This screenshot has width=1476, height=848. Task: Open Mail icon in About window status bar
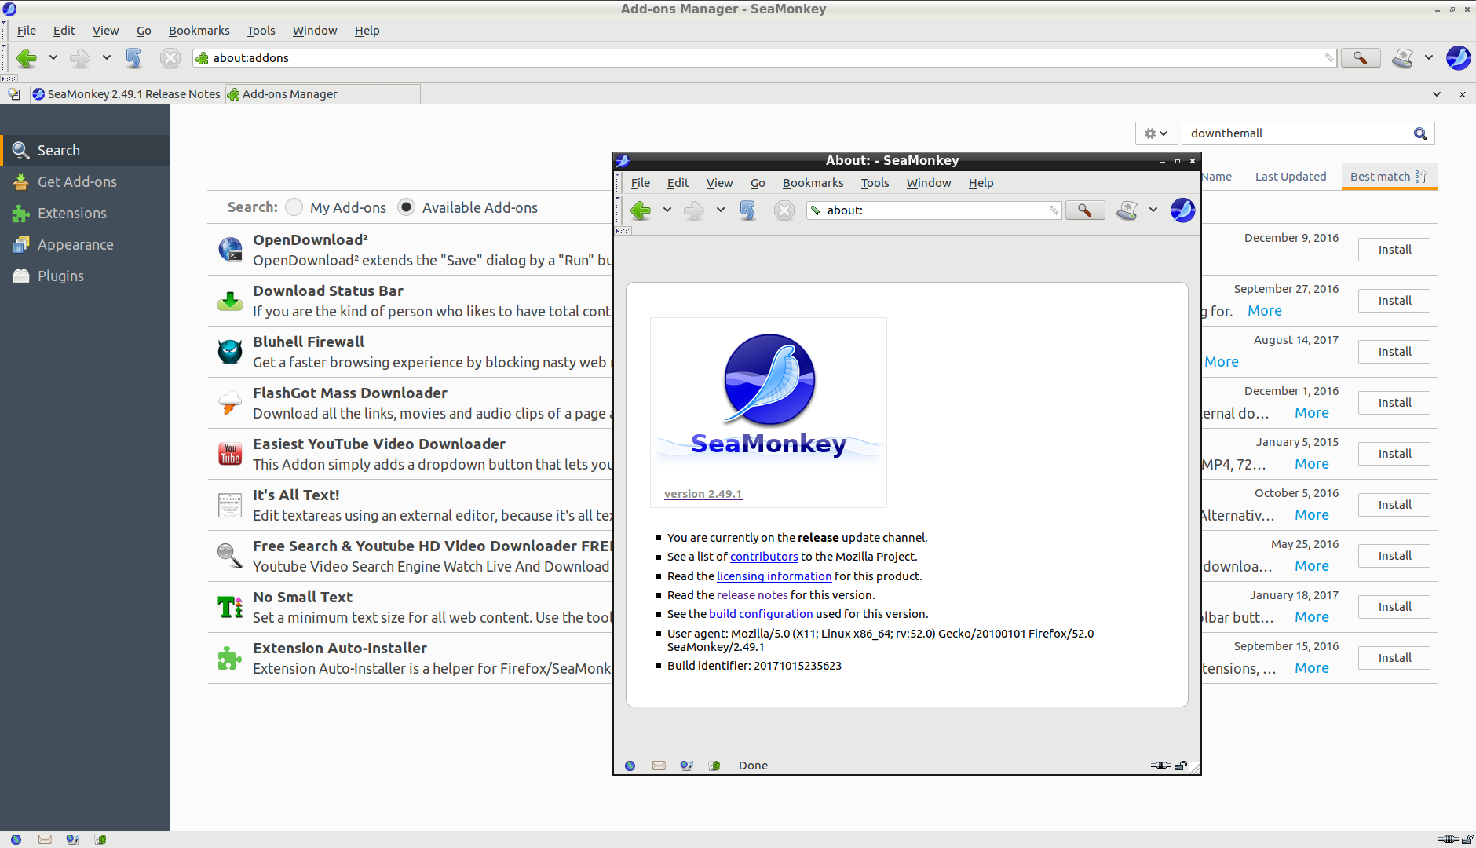click(659, 766)
